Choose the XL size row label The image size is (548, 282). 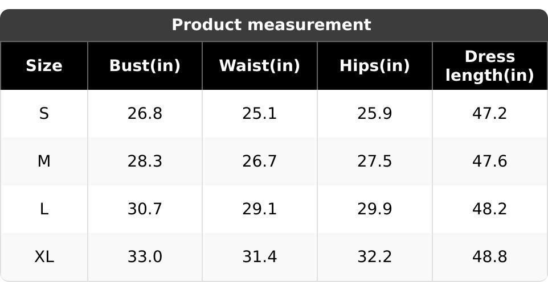point(44,257)
